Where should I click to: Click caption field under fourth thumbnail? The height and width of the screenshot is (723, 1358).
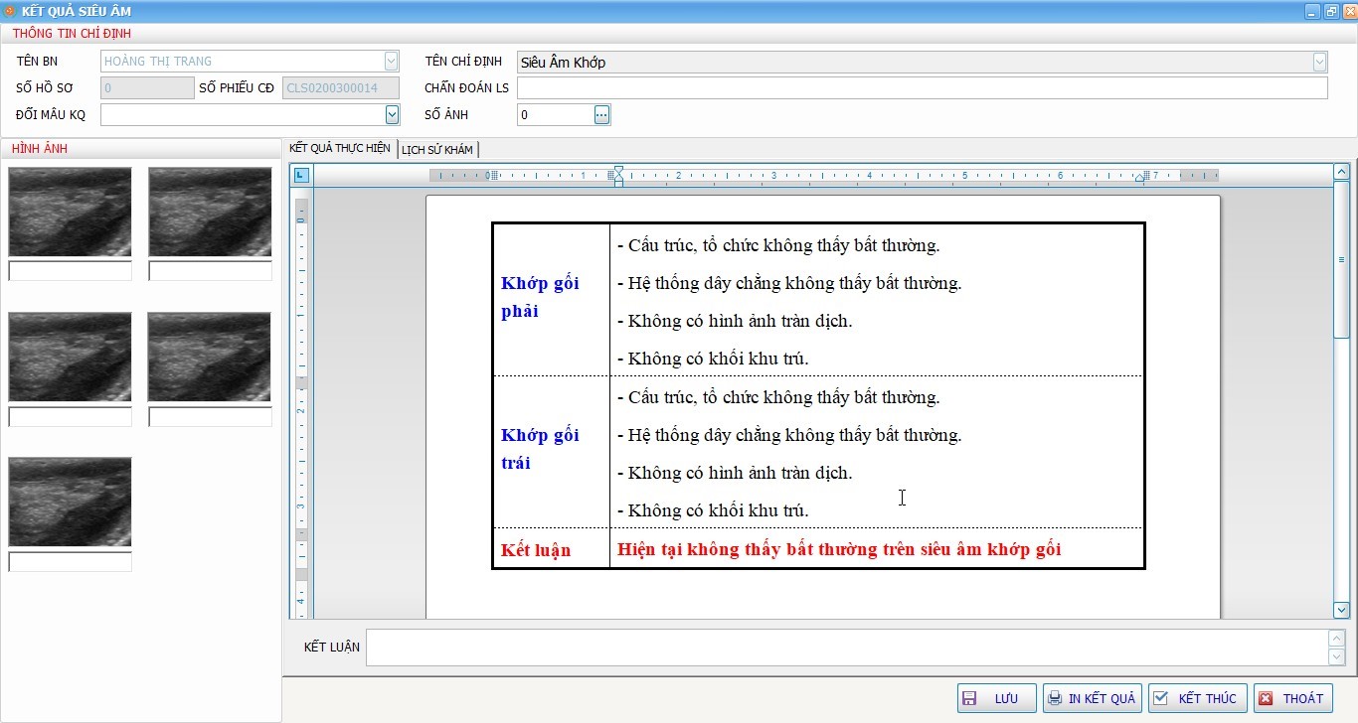tap(210, 417)
